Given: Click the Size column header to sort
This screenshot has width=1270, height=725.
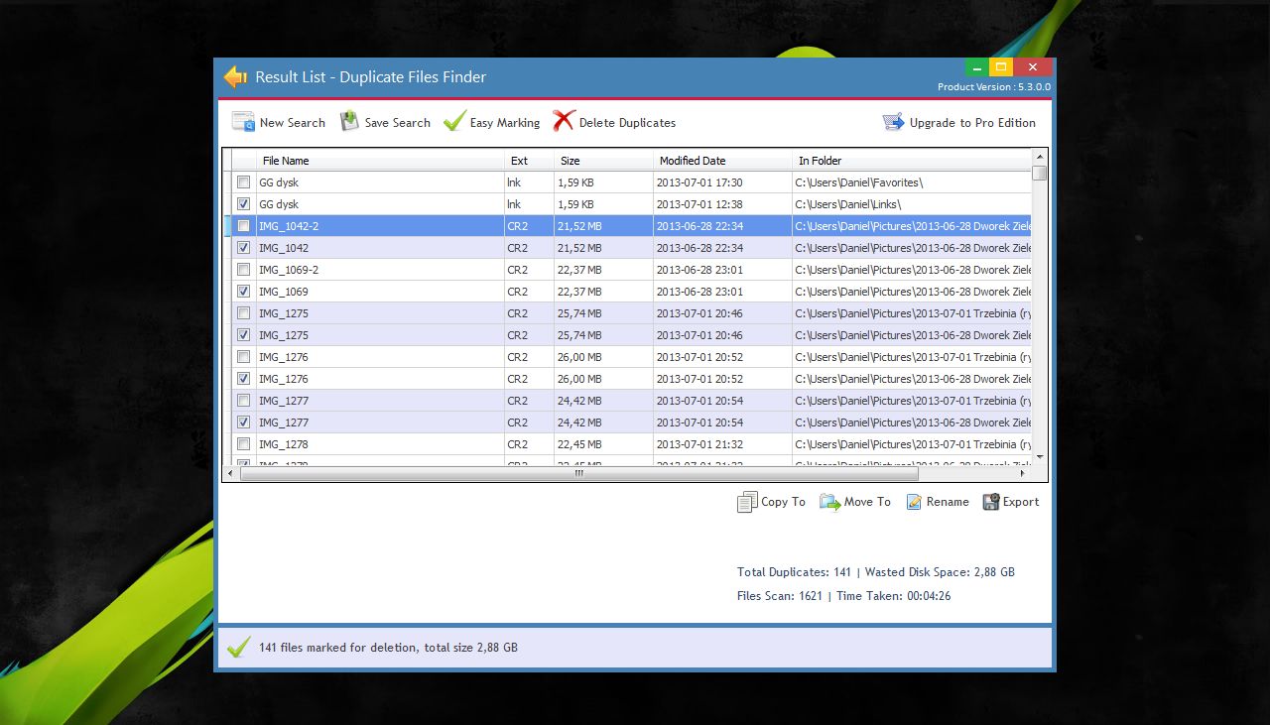Looking at the screenshot, I should (x=571, y=161).
